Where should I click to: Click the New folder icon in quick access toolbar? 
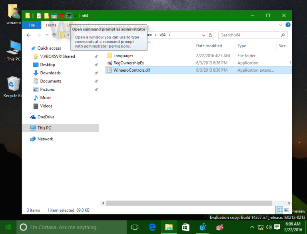coord(46,16)
